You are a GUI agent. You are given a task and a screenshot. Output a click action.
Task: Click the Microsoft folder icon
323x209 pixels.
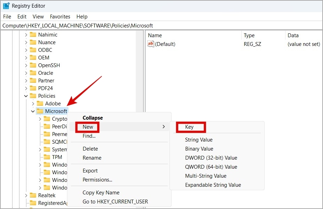tap(40, 111)
